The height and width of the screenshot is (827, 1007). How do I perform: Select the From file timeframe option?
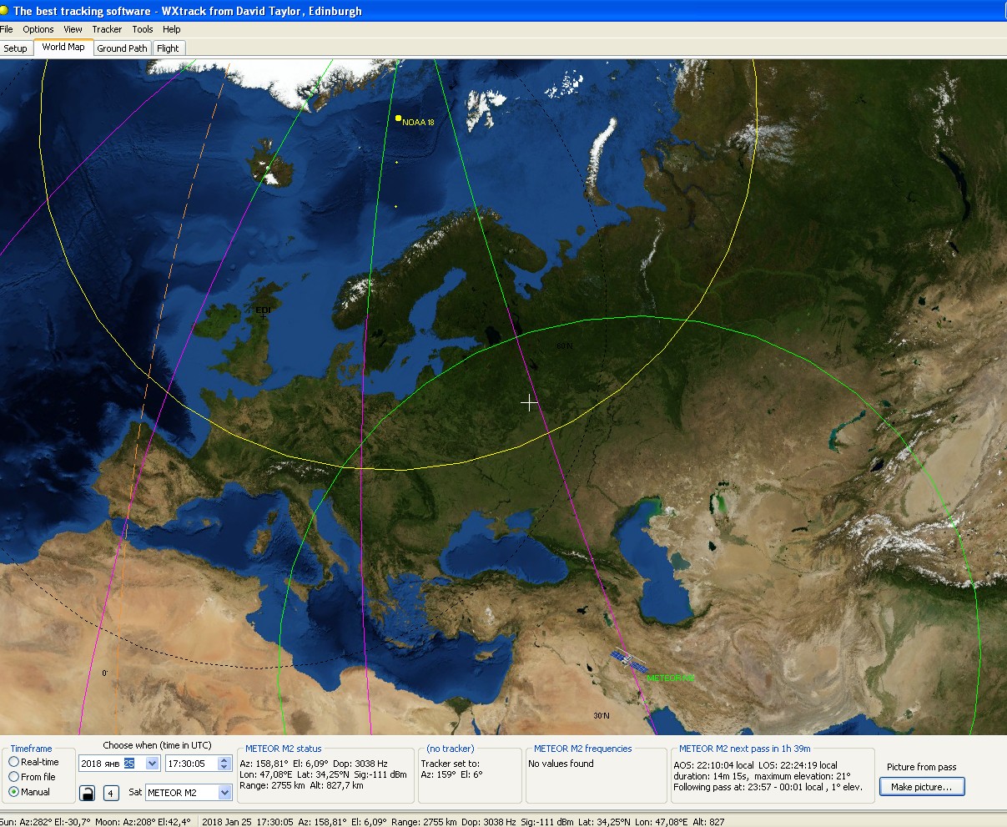(x=33, y=777)
